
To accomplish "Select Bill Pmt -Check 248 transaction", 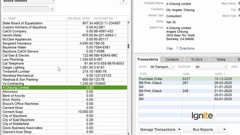I will pos(189,91).
